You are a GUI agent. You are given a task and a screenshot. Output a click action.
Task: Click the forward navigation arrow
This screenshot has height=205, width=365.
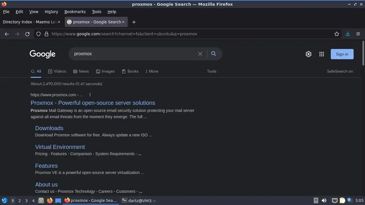click(x=17, y=34)
